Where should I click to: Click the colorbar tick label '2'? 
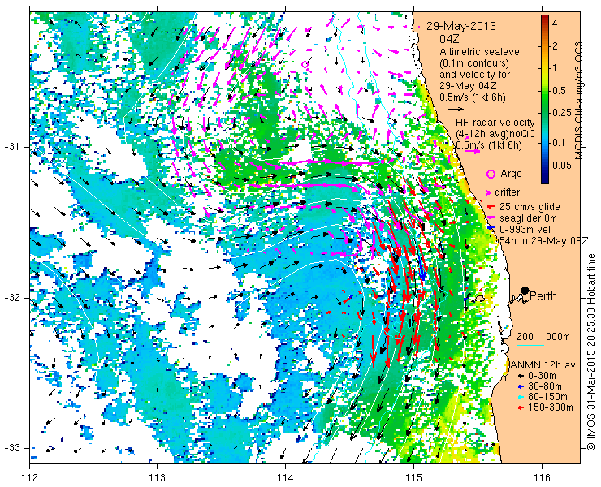[x=554, y=46]
